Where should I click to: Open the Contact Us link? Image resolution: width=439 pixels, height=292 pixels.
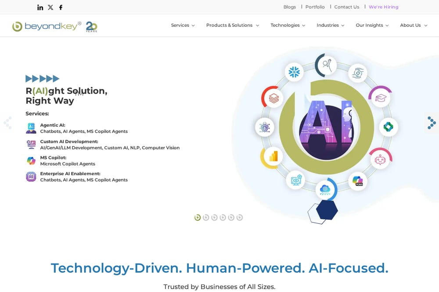point(347,7)
